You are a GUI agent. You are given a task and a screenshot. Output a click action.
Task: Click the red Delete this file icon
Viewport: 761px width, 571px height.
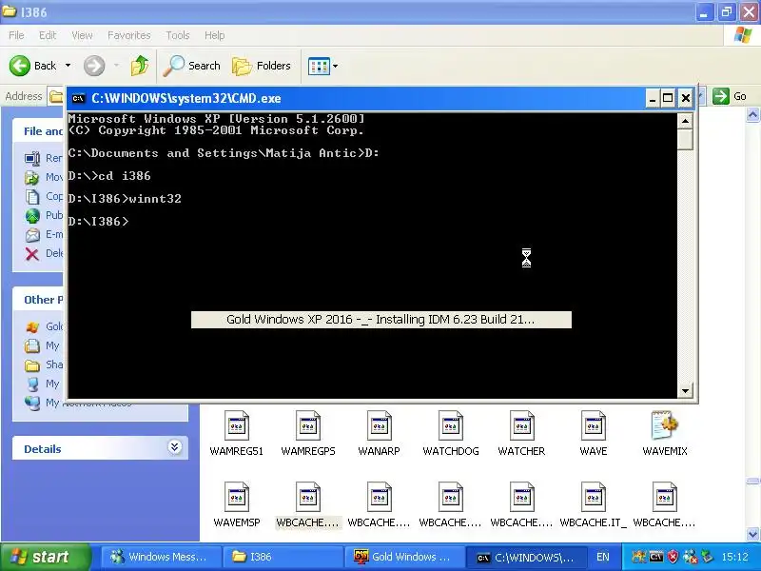coord(32,253)
